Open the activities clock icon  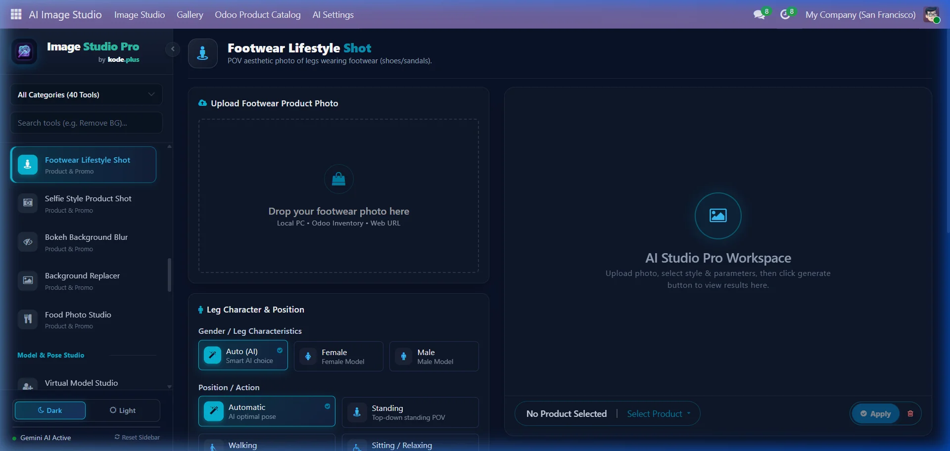click(x=785, y=14)
